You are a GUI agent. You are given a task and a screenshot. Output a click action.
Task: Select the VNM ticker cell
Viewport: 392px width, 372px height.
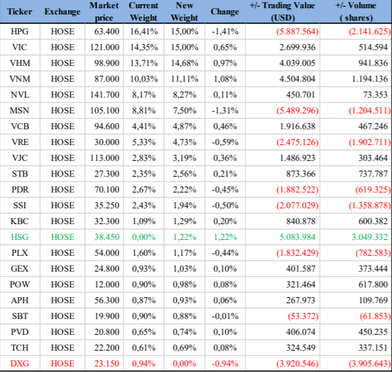click(20, 79)
